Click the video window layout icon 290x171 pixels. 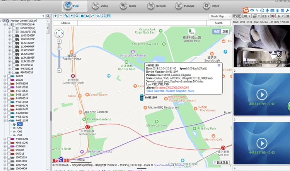(255, 16)
